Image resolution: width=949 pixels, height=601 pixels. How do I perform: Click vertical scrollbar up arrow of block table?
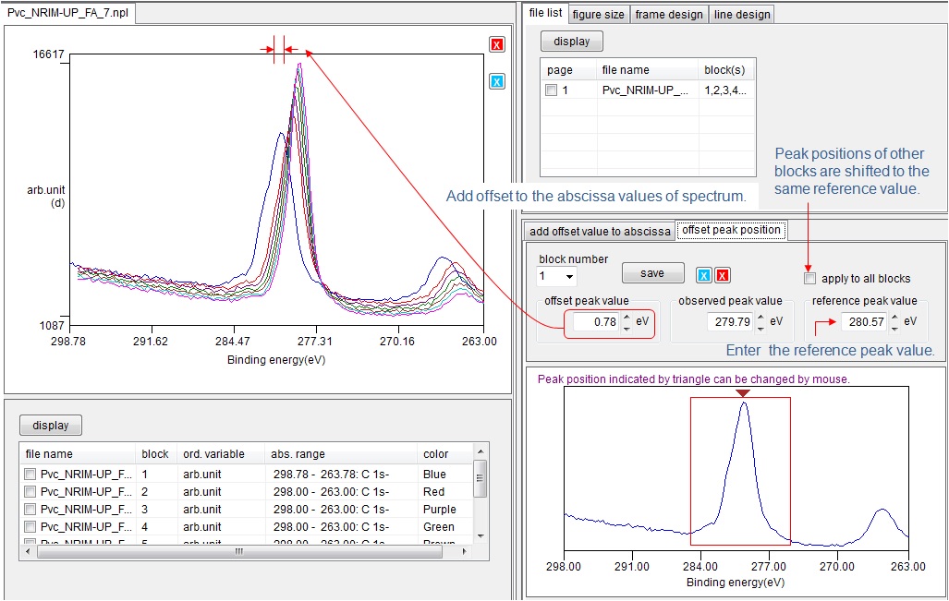coord(481,451)
